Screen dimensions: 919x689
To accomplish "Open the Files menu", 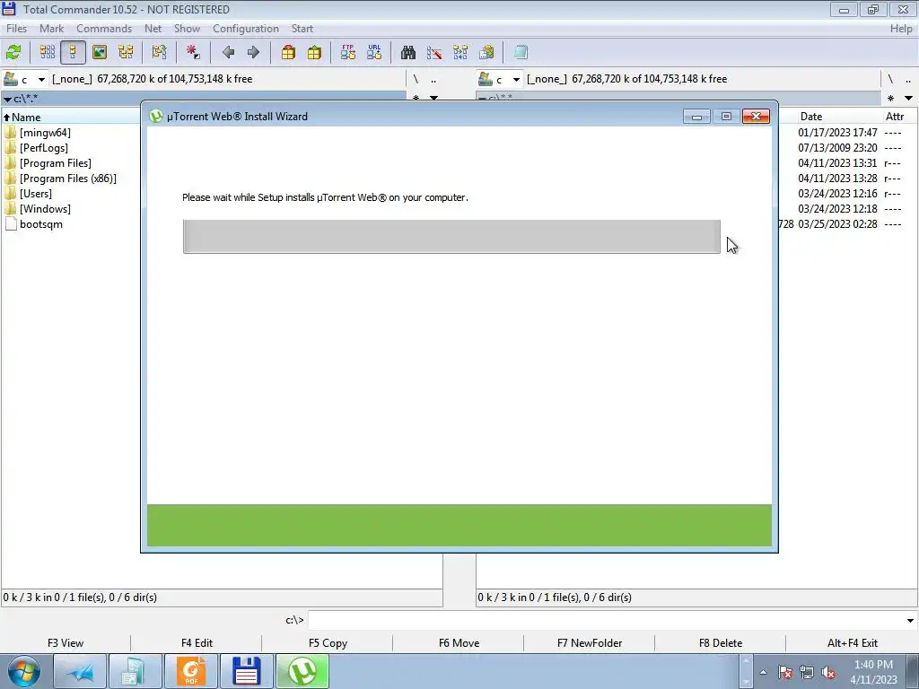I will (x=16, y=28).
